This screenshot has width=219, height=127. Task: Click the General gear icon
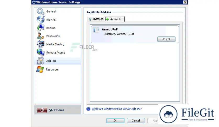tap(41, 11)
